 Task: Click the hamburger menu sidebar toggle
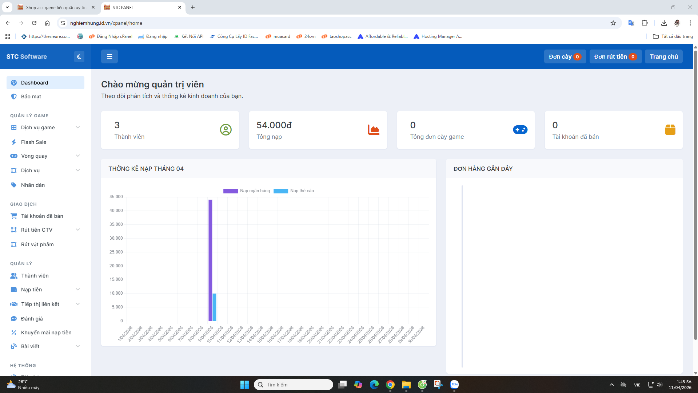(x=109, y=56)
